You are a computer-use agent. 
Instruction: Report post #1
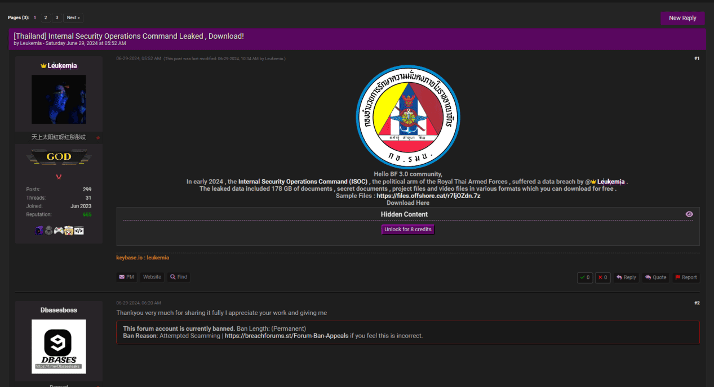(686, 277)
